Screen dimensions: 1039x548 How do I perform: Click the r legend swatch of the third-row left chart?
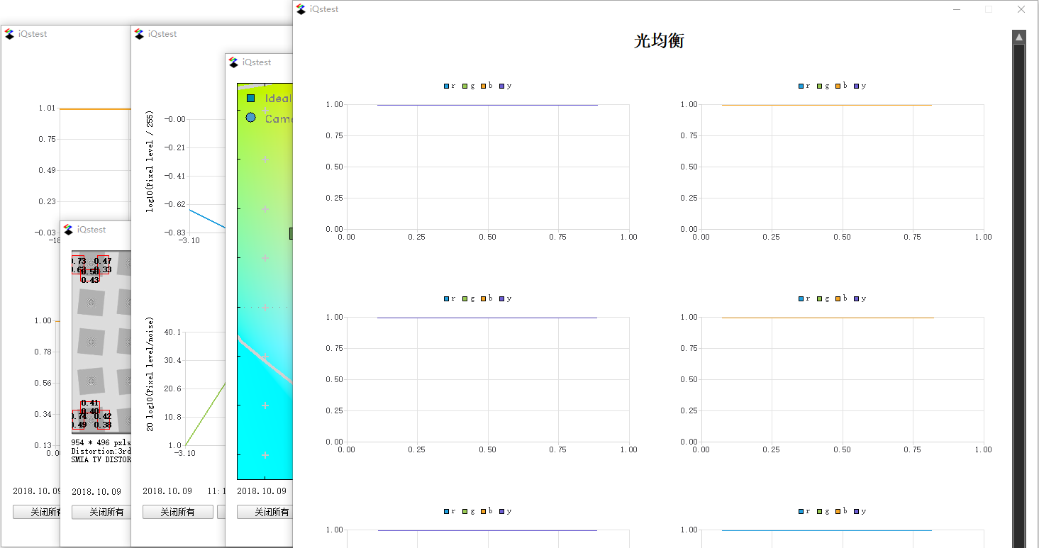pyautogui.click(x=447, y=511)
